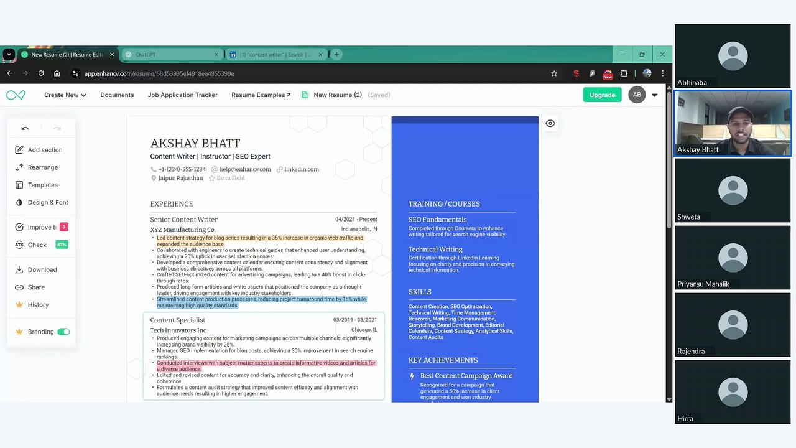The width and height of the screenshot is (796, 448).
Task: Open the browser extensions puzzle icon
Action: coord(624,73)
